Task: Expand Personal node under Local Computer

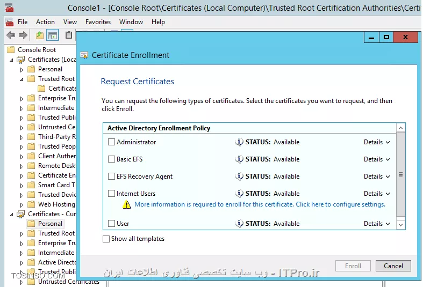Action: click(21, 70)
